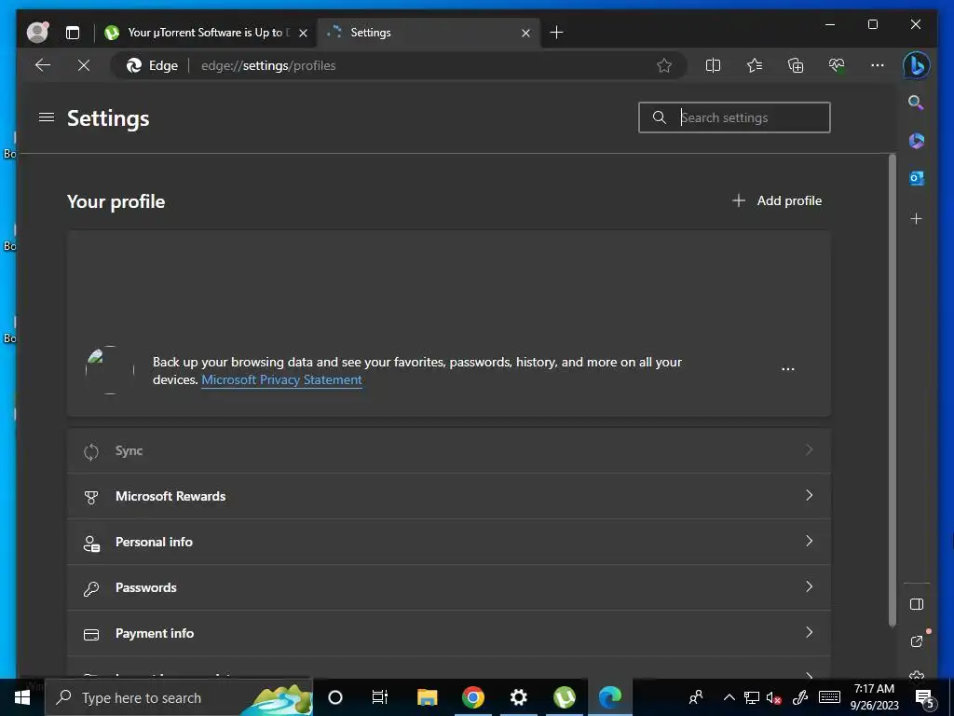Select the Settings tab
Image resolution: width=954 pixels, height=716 pixels.
[428, 33]
